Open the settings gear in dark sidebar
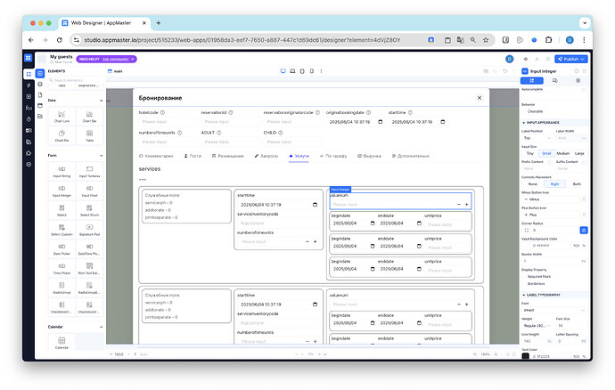The width and height of the screenshot is (615, 390). point(29,165)
